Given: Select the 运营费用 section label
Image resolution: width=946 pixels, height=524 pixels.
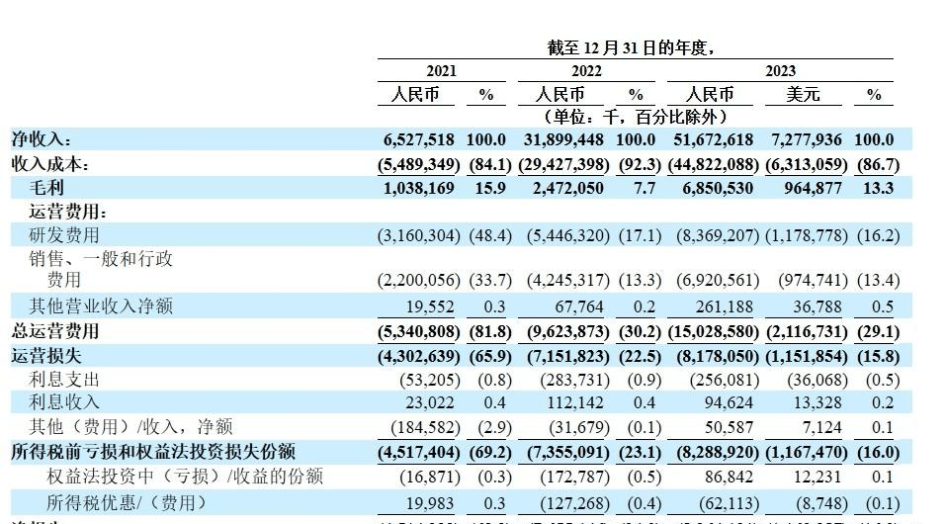Looking at the screenshot, I should 68,212.
